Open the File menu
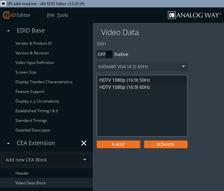The width and height of the screenshot is (224, 191). [x=51, y=15]
